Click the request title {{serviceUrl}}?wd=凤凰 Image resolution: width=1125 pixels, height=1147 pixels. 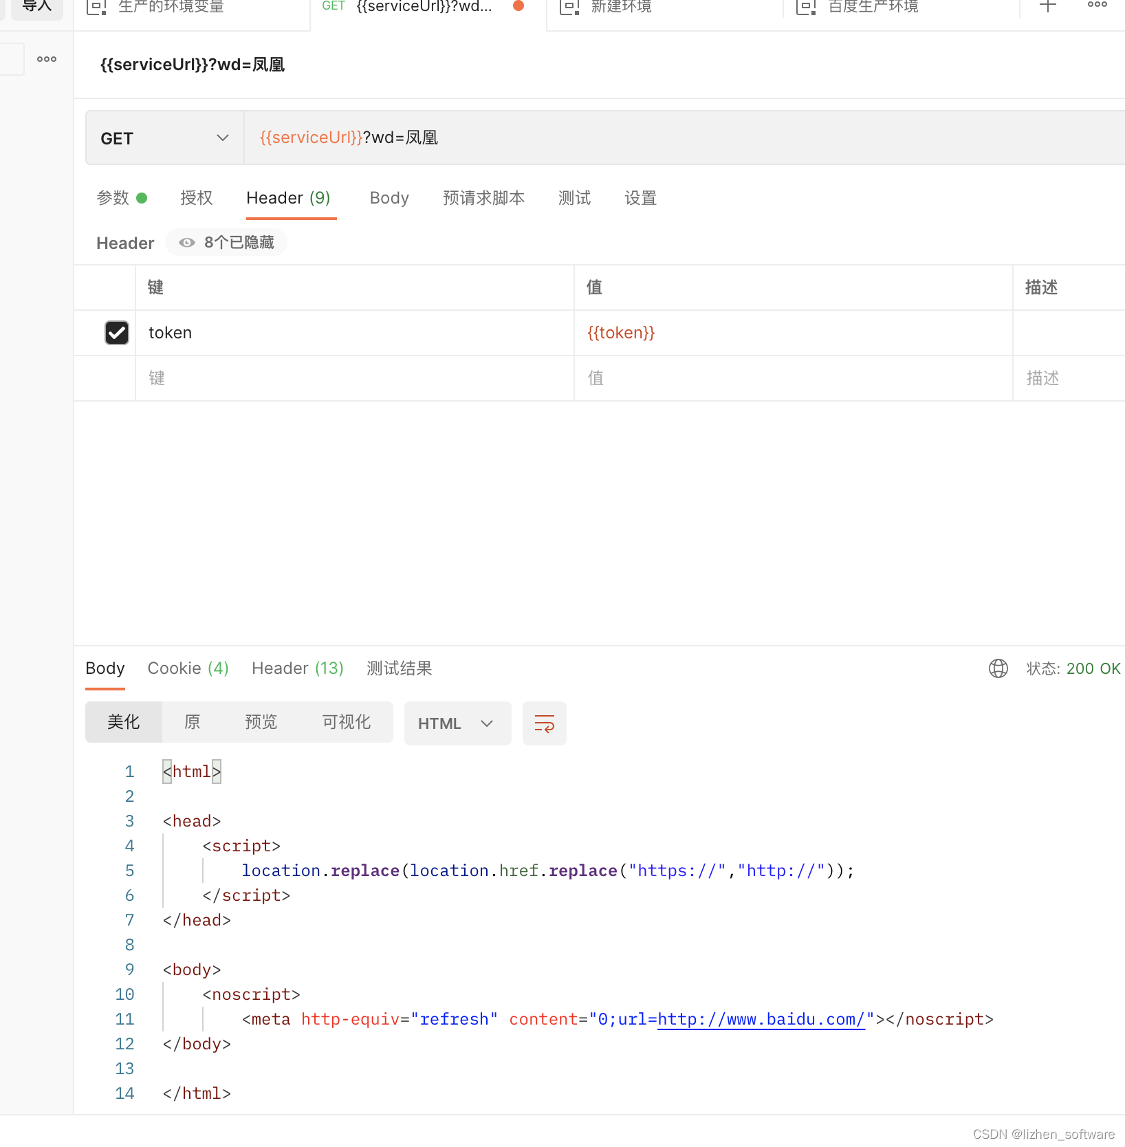[x=193, y=65]
